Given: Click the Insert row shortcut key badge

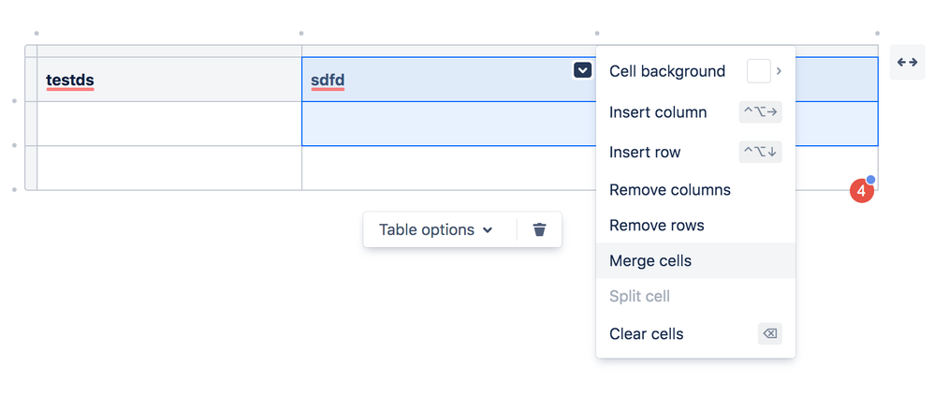Looking at the screenshot, I should (x=760, y=152).
